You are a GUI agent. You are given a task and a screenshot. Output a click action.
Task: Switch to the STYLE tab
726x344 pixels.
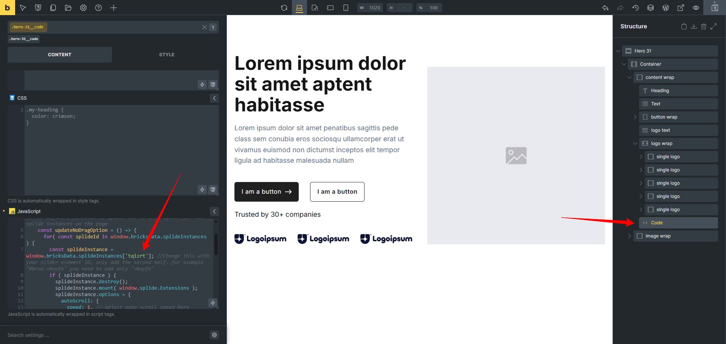[166, 55]
